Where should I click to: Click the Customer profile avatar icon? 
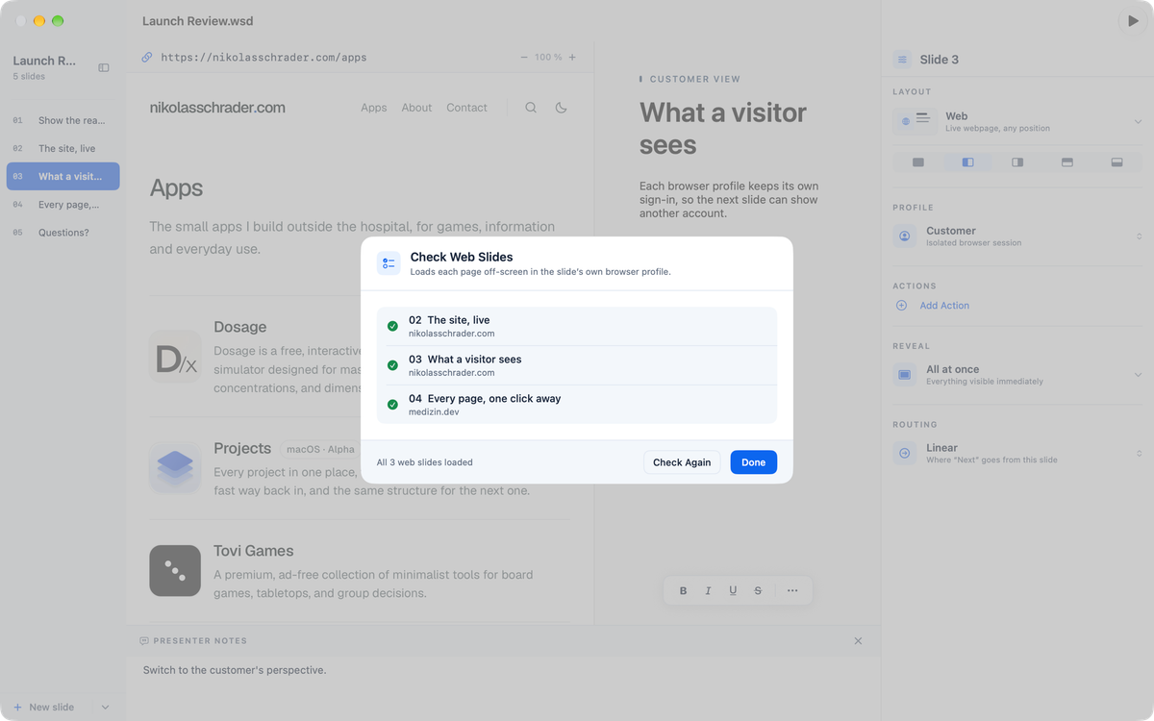(x=905, y=236)
